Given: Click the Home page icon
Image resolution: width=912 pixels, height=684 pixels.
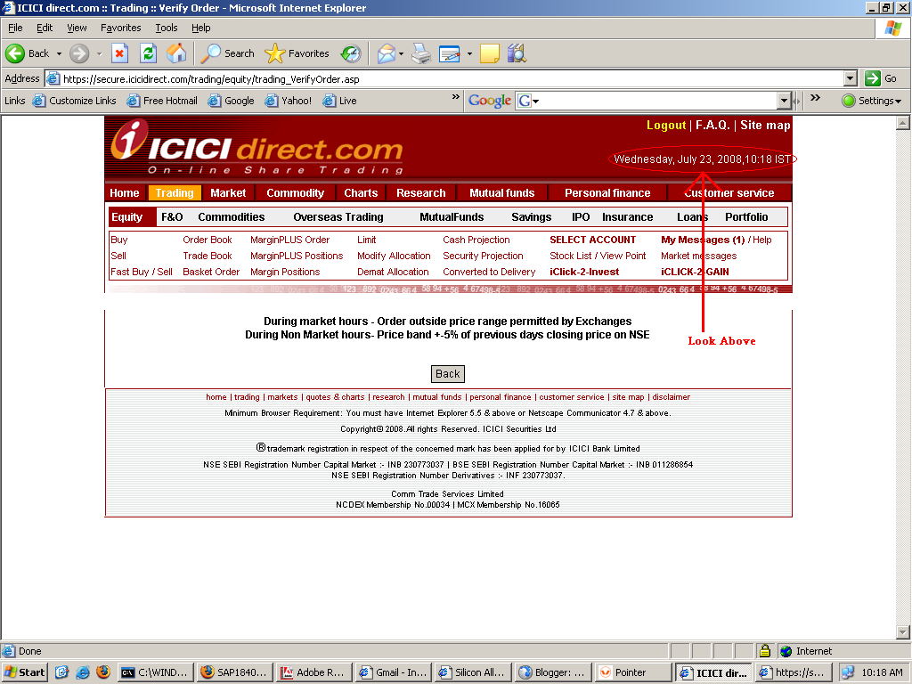Looking at the screenshot, I should click(176, 53).
